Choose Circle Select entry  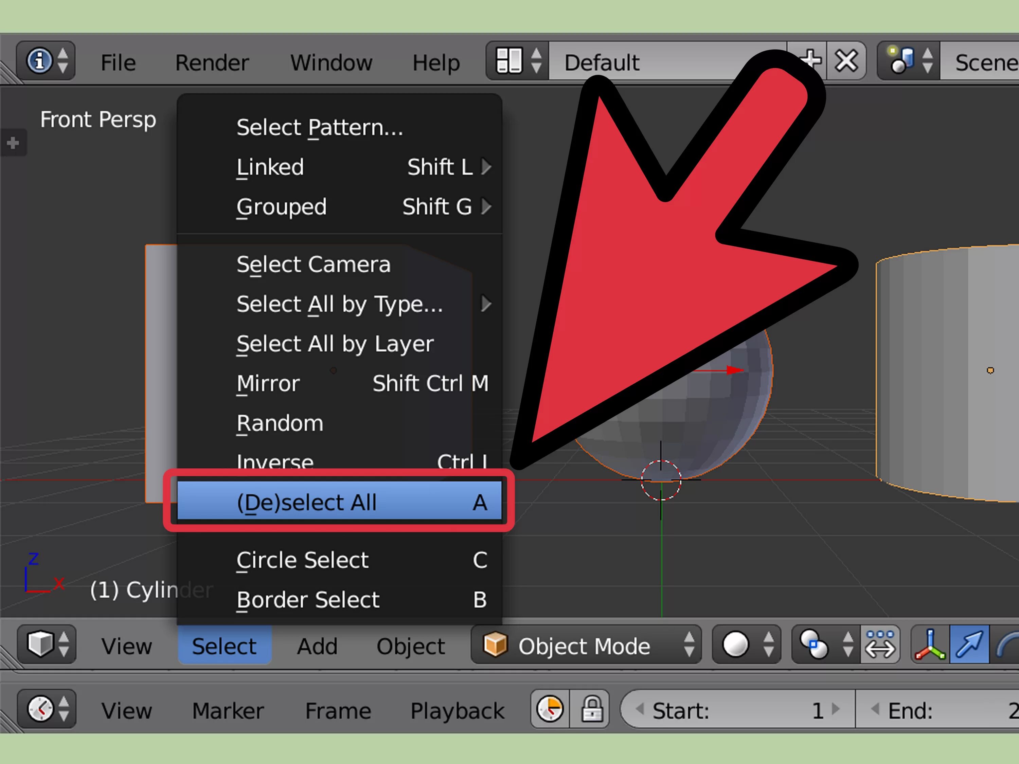340,560
